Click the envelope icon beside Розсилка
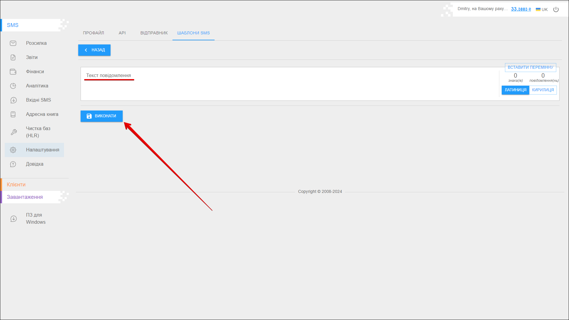This screenshot has width=569, height=320. coord(13,43)
